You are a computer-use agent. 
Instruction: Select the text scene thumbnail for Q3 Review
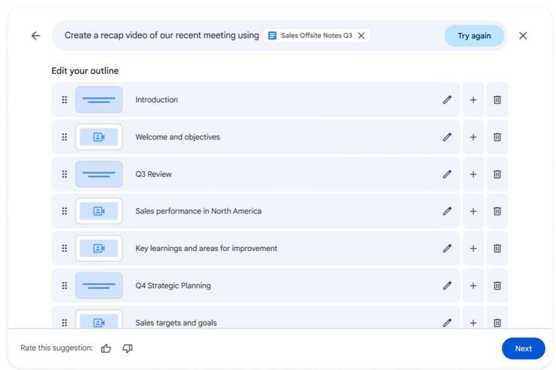click(98, 174)
